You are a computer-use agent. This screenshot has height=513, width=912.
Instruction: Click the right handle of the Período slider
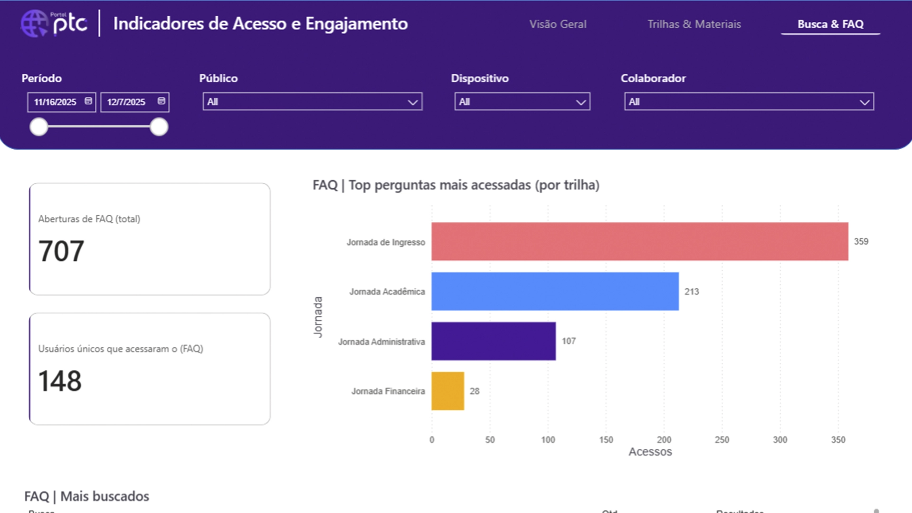click(159, 127)
